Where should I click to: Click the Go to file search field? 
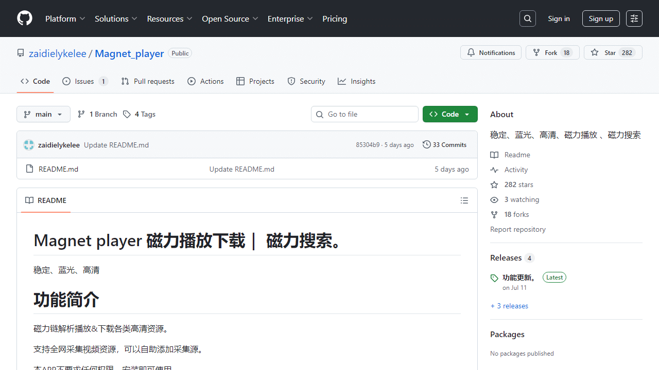365,114
